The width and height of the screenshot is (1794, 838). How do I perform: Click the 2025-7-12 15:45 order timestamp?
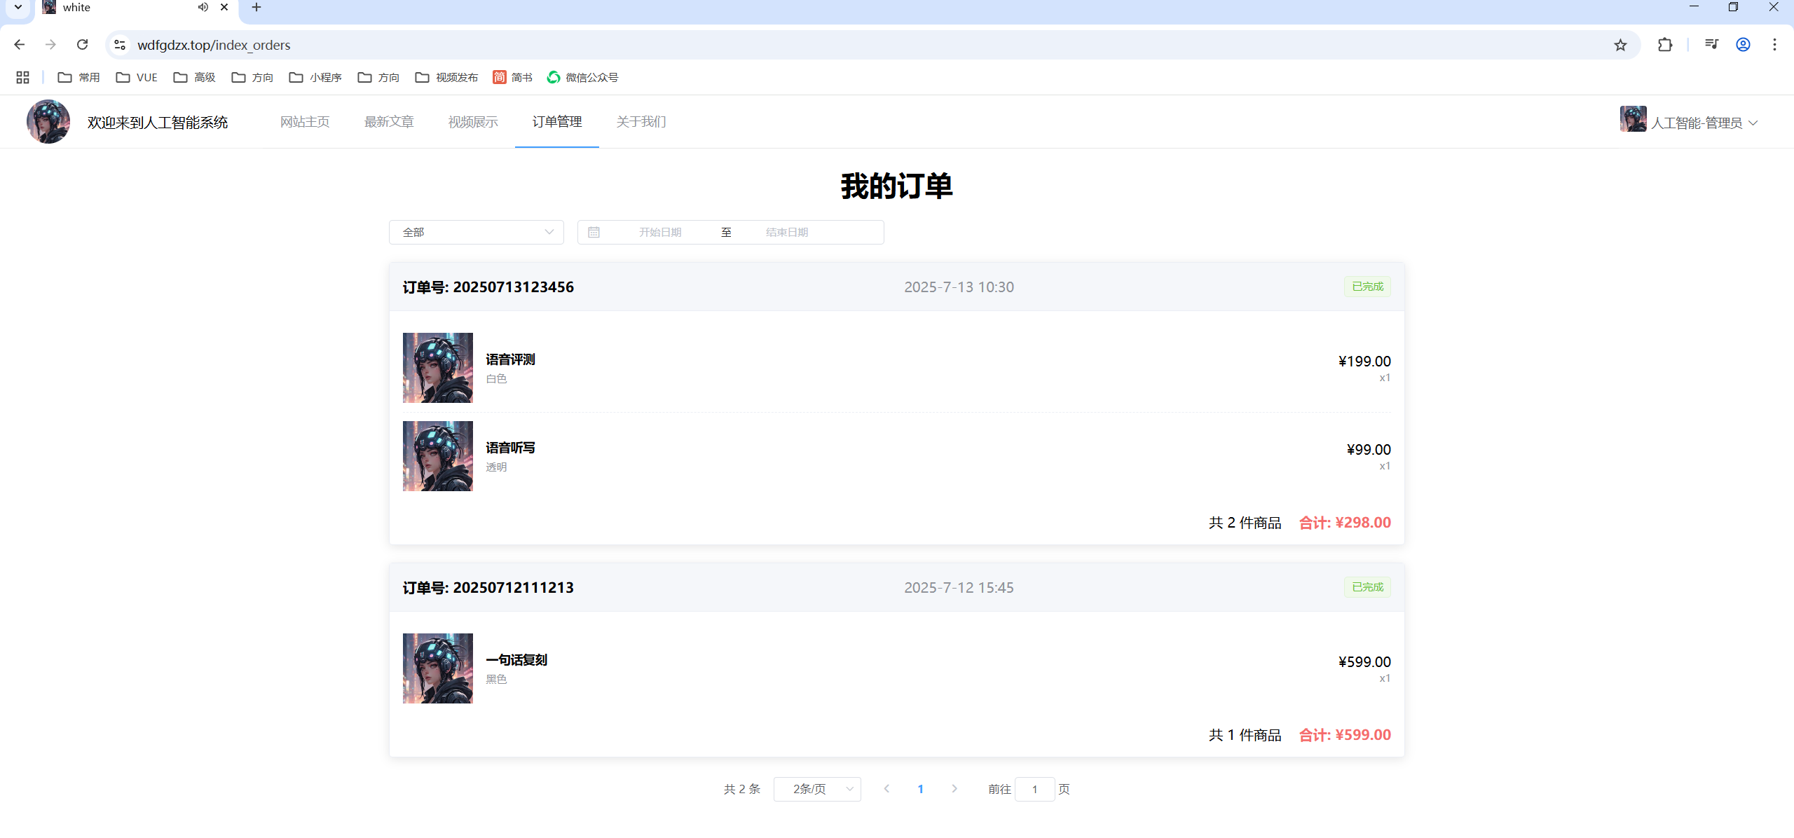[959, 588]
